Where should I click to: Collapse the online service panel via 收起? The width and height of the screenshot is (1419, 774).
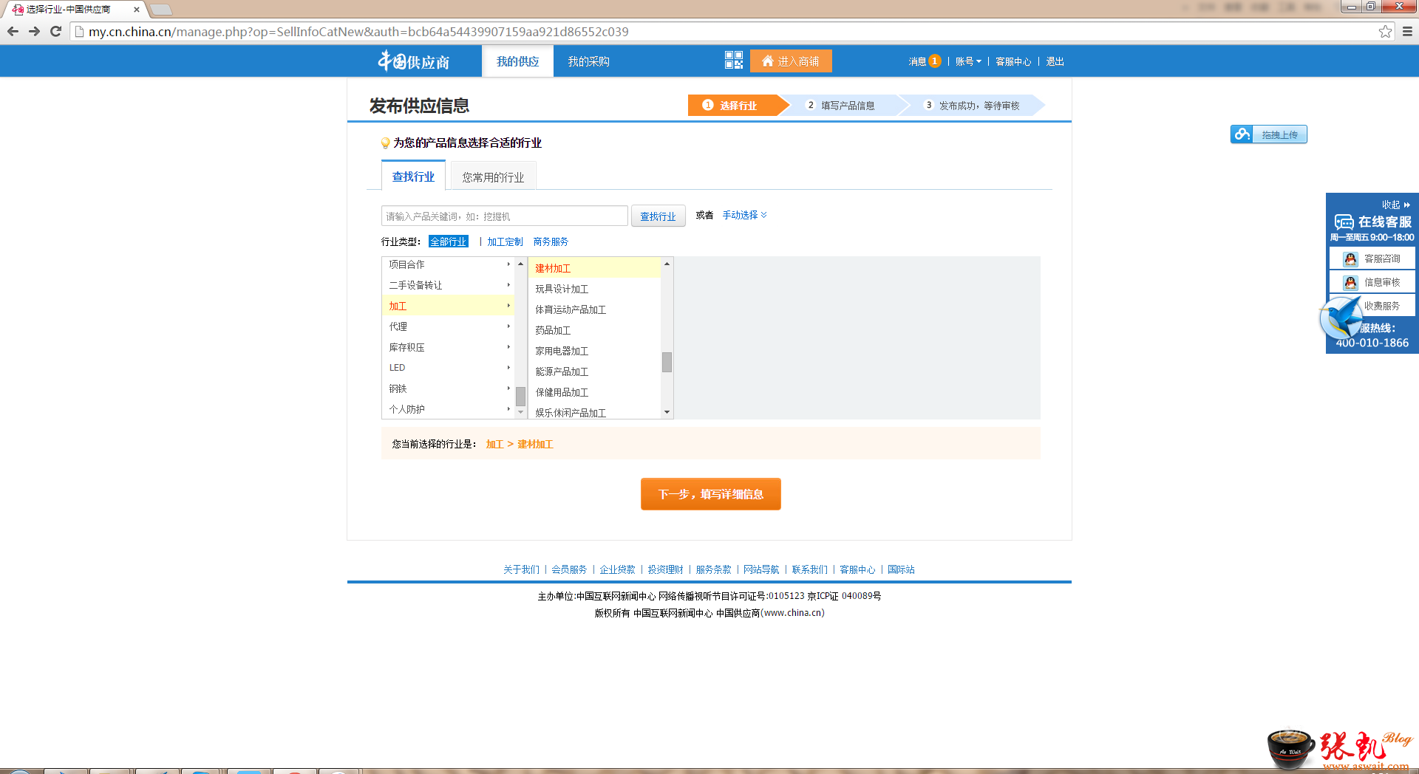(x=1395, y=205)
